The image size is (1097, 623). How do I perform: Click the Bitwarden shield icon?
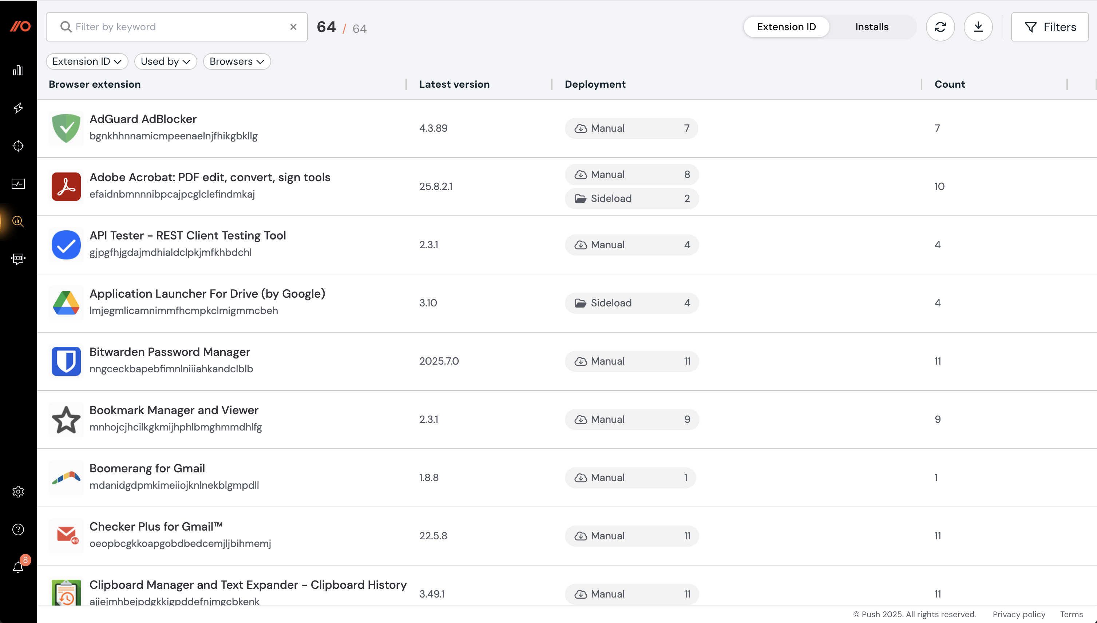click(x=66, y=361)
